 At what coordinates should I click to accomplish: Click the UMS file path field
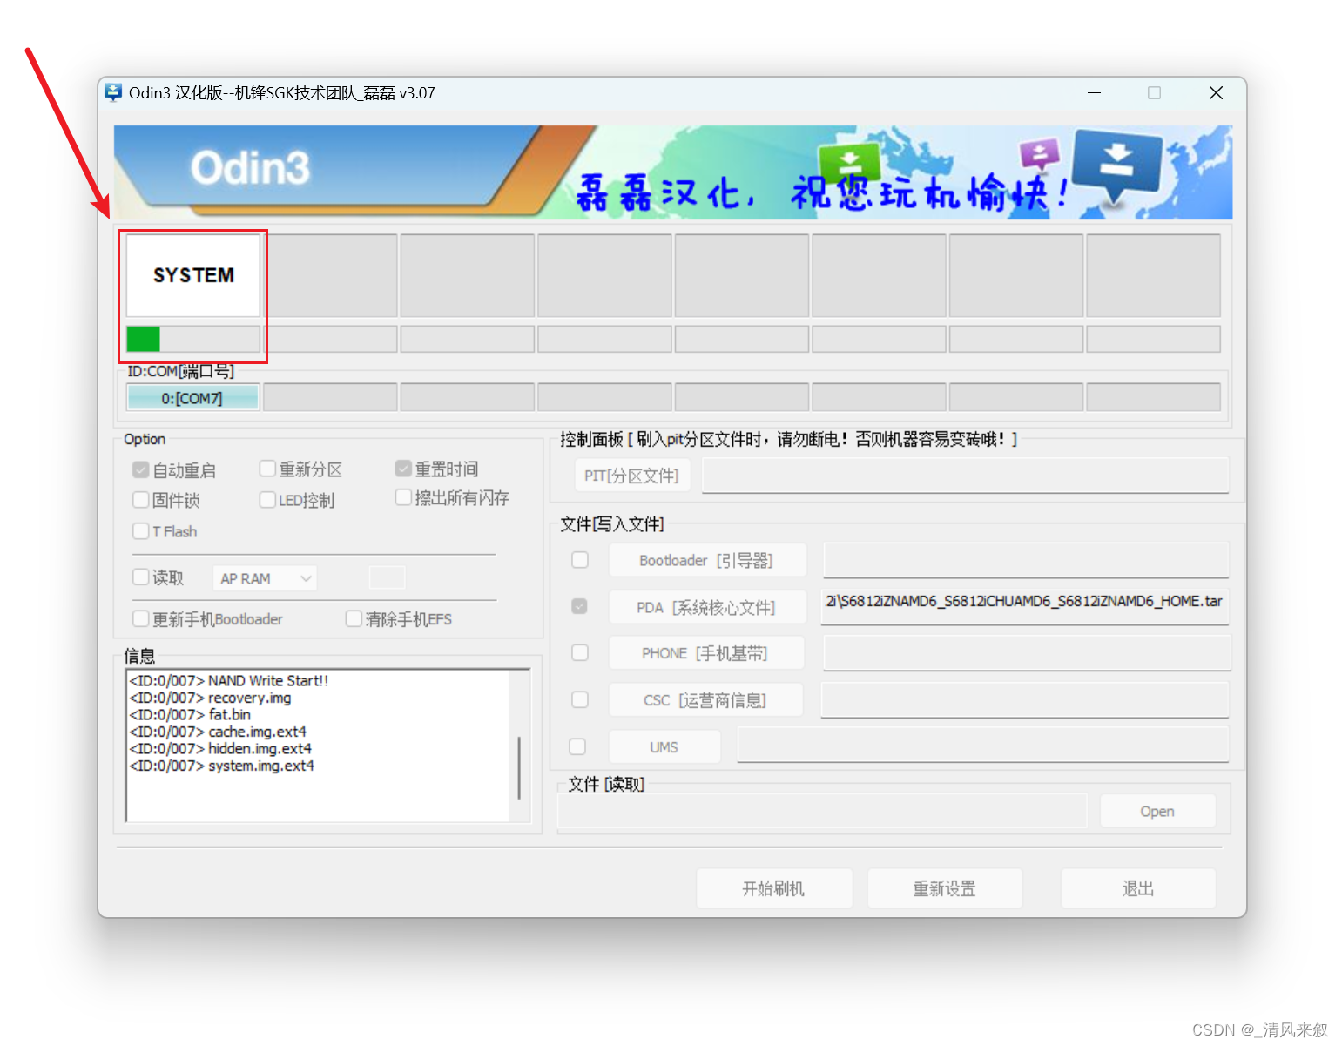tap(983, 746)
